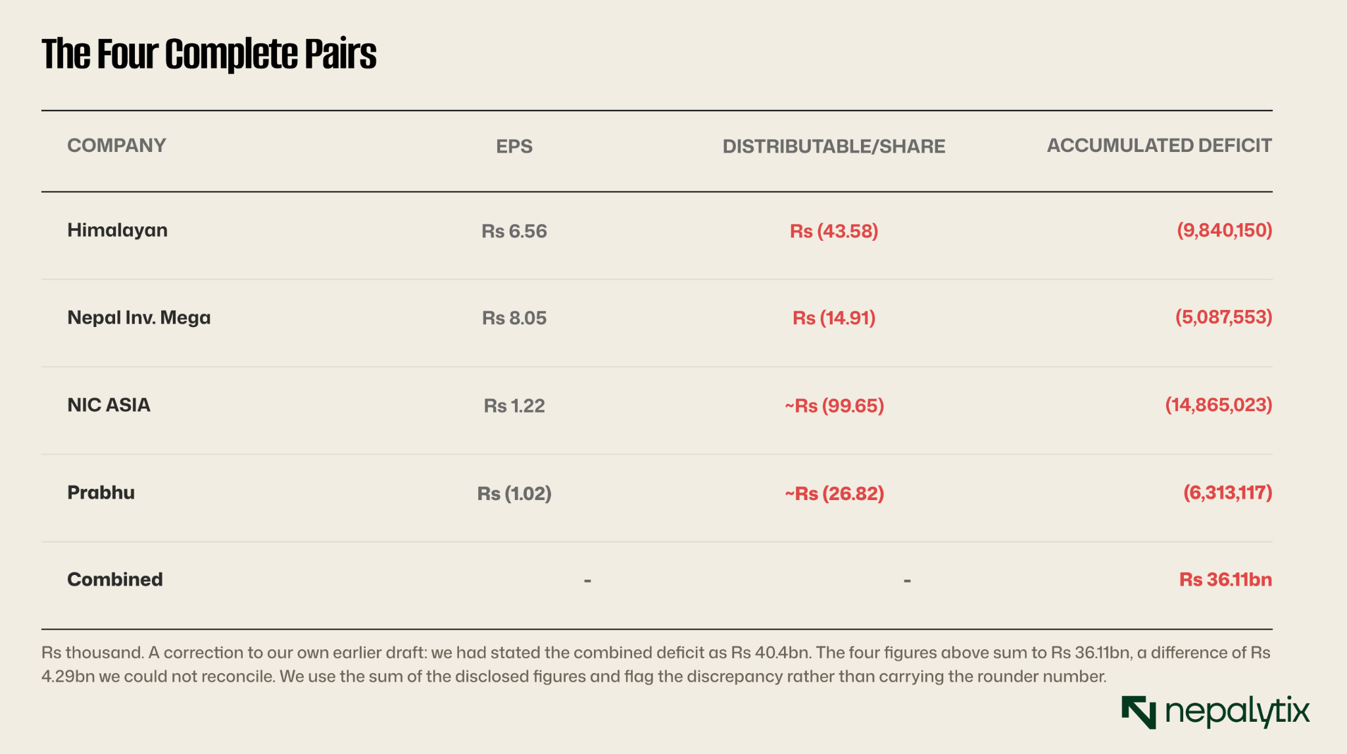The height and width of the screenshot is (754, 1347).
Task: Click Nepal Inv. Mega's deficit (5,087,553)
Action: click(x=1223, y=317)
